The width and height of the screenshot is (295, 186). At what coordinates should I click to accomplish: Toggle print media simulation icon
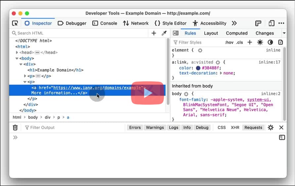[280, 42]
